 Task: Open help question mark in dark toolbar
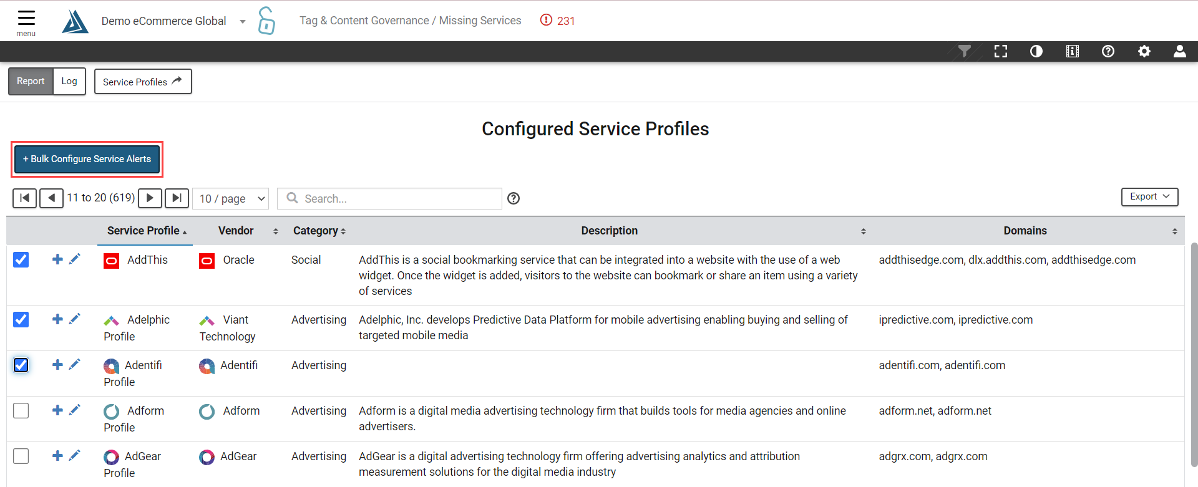click(x=1108, y=51)
